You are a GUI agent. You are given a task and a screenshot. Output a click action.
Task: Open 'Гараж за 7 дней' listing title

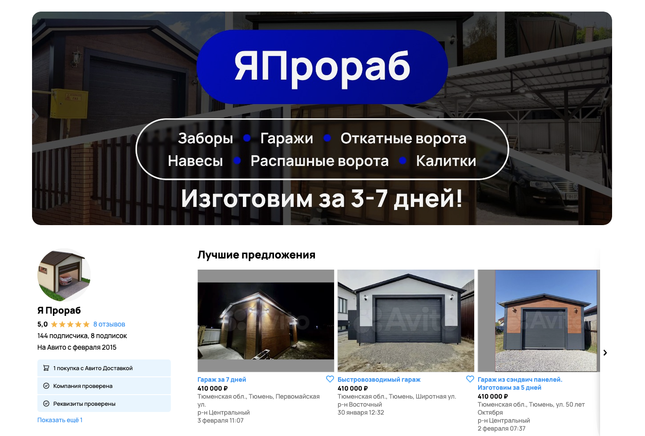pyautogui.click(x=222, y=379)
